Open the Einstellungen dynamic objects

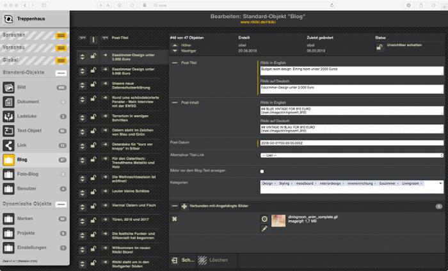pyautogui.click(x=35, y=248)
